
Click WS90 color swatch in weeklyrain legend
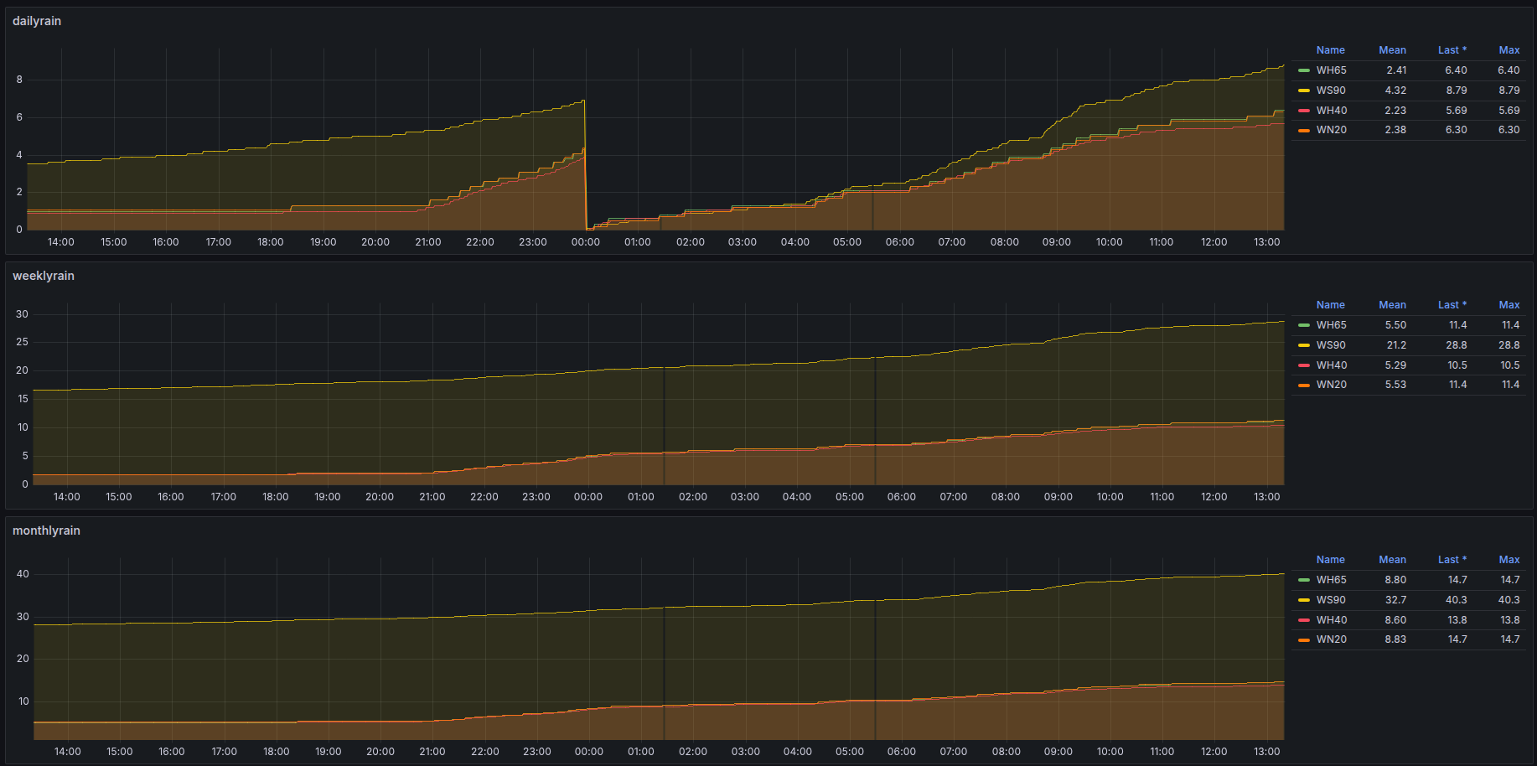1304,345
